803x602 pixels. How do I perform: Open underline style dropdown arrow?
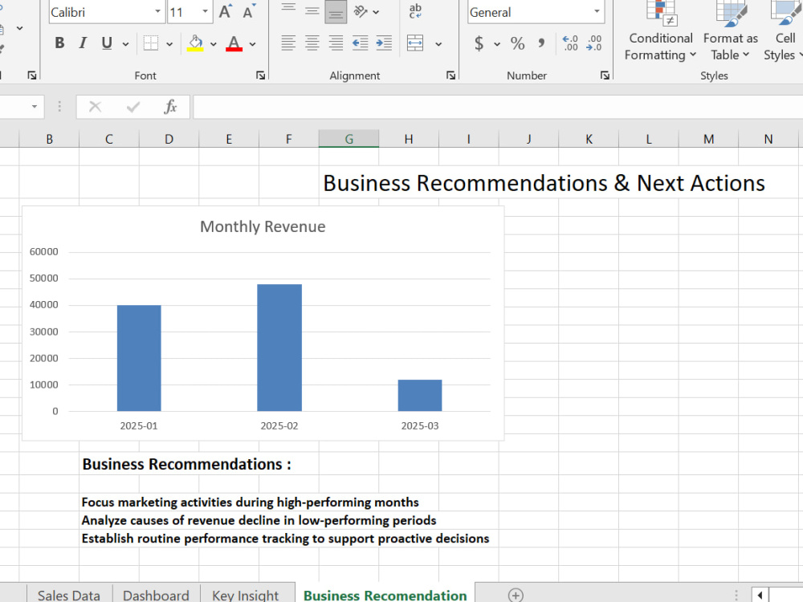click(x=125, y=44)
